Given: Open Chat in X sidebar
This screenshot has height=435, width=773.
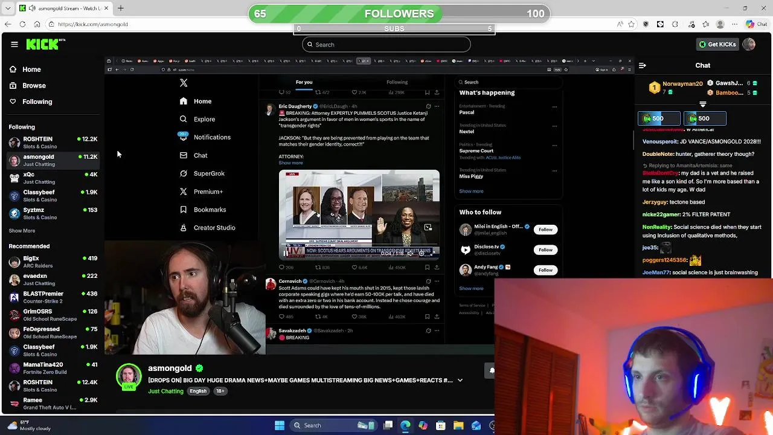Looking at the screenshot, I should point(193,155).
